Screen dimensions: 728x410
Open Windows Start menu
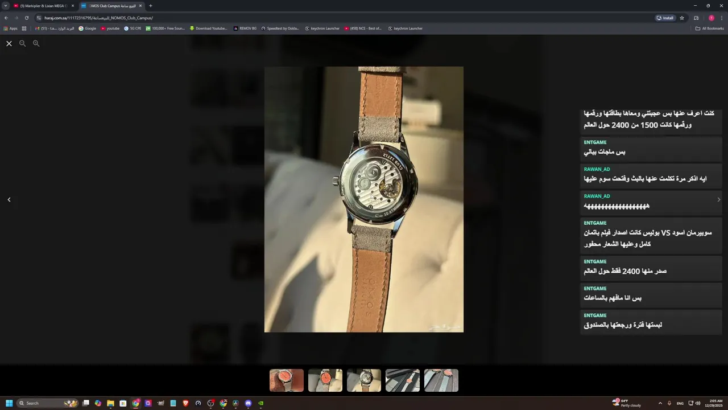click(x=9, y=403)
